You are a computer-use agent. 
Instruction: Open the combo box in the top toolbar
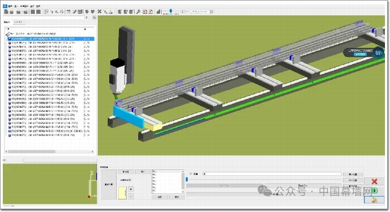click(x=198, y=11)
